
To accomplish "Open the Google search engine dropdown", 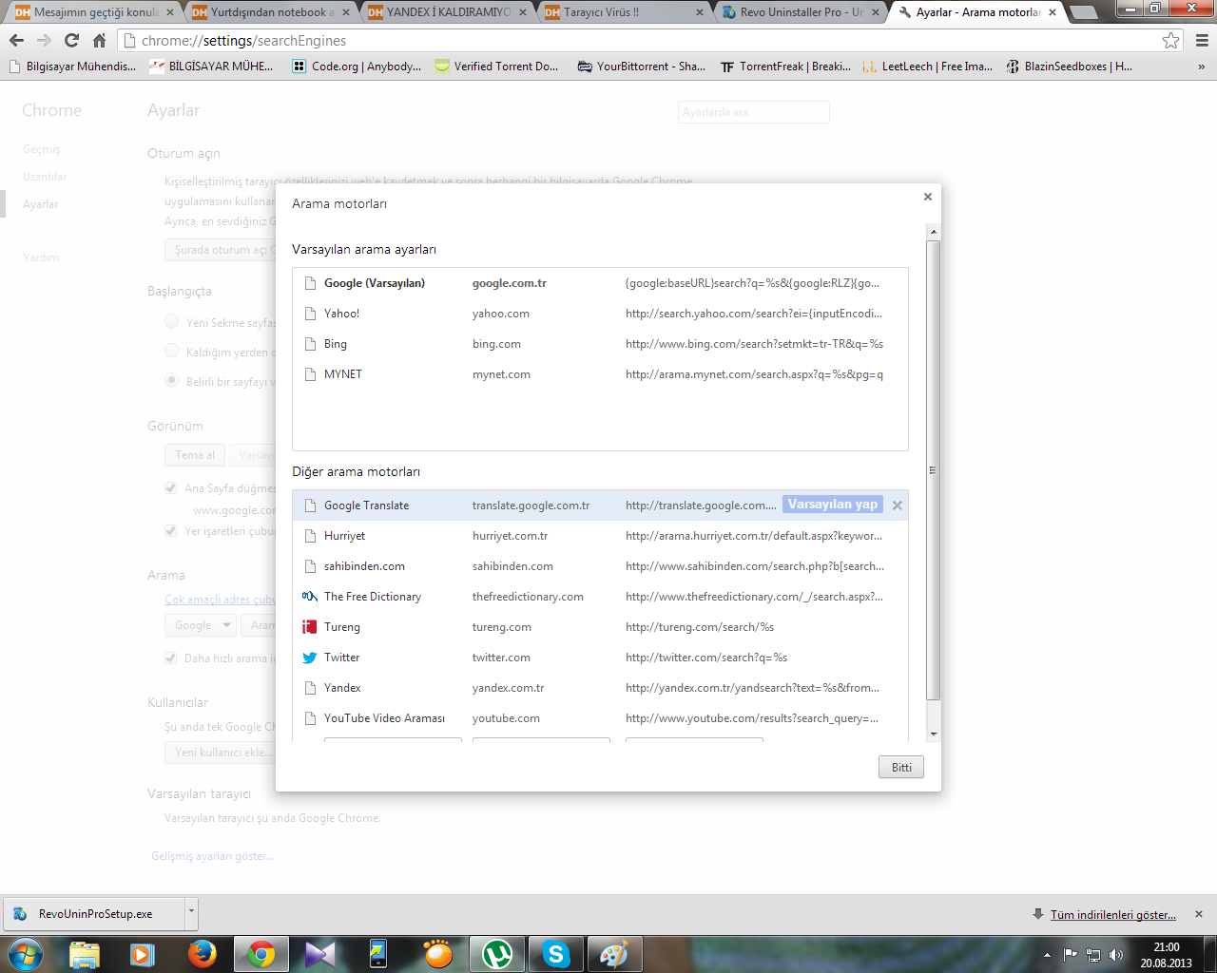I will [x=200, y=625].
